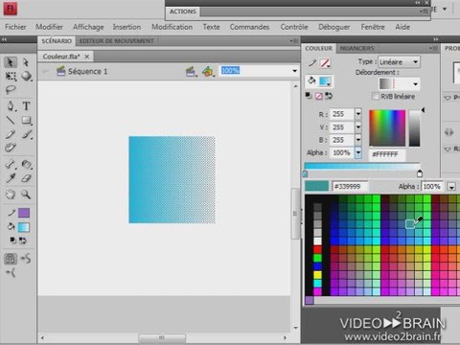The image size is (460, 345).
Task: Click the #339999 hex field in popup
Action: (350, 186)
